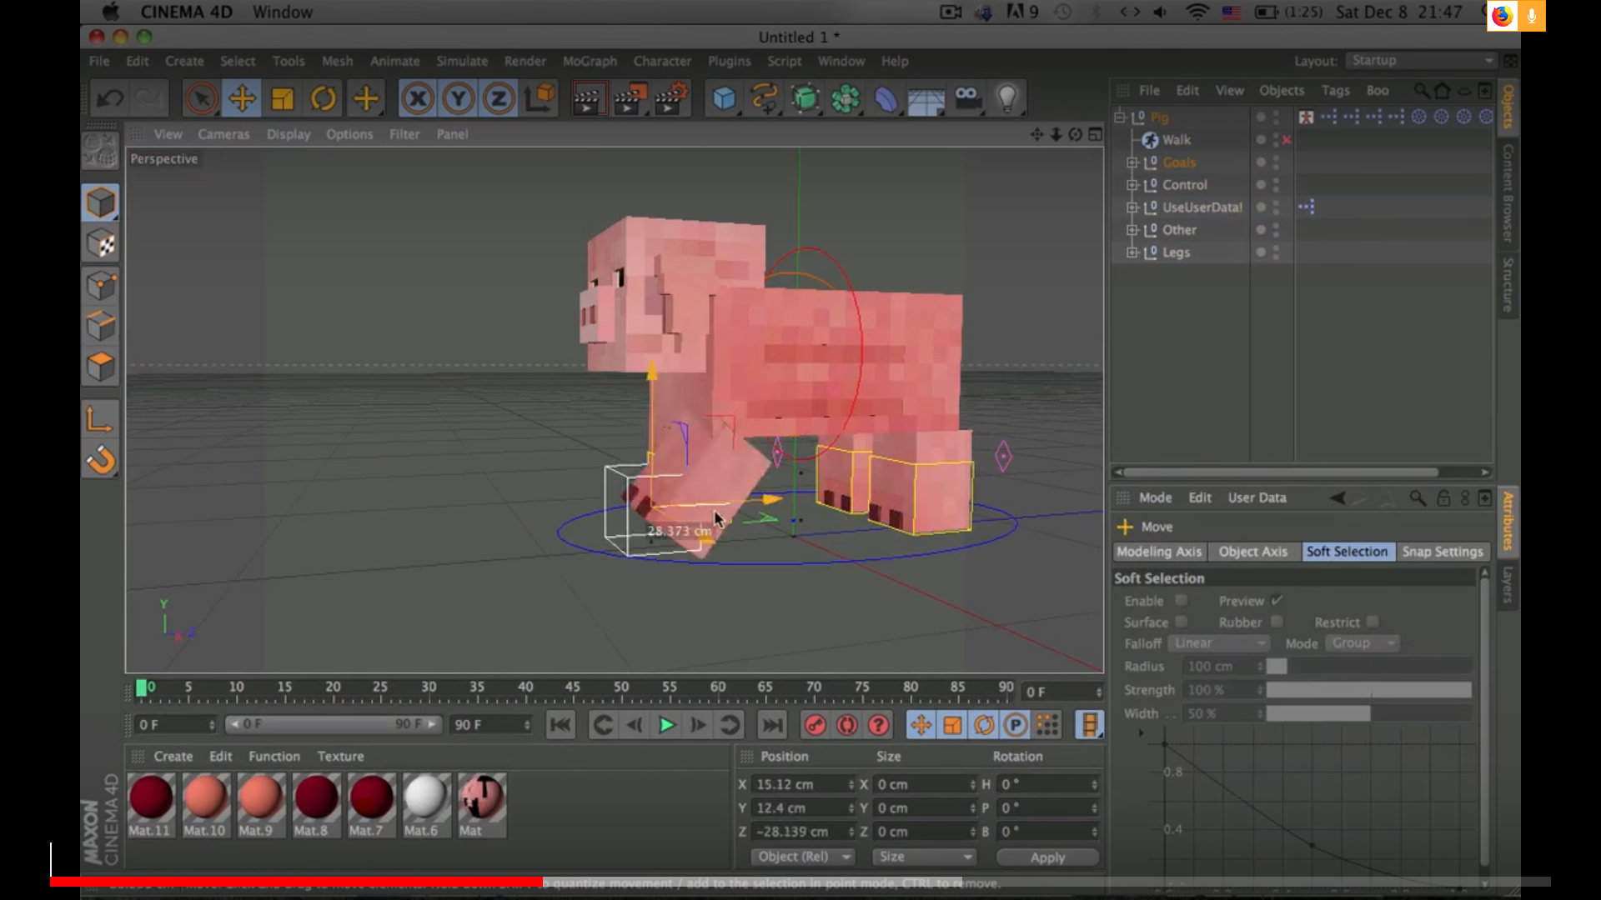Toggle Snap magnet icon
The image size is (1601, 900).
point(101,460)
